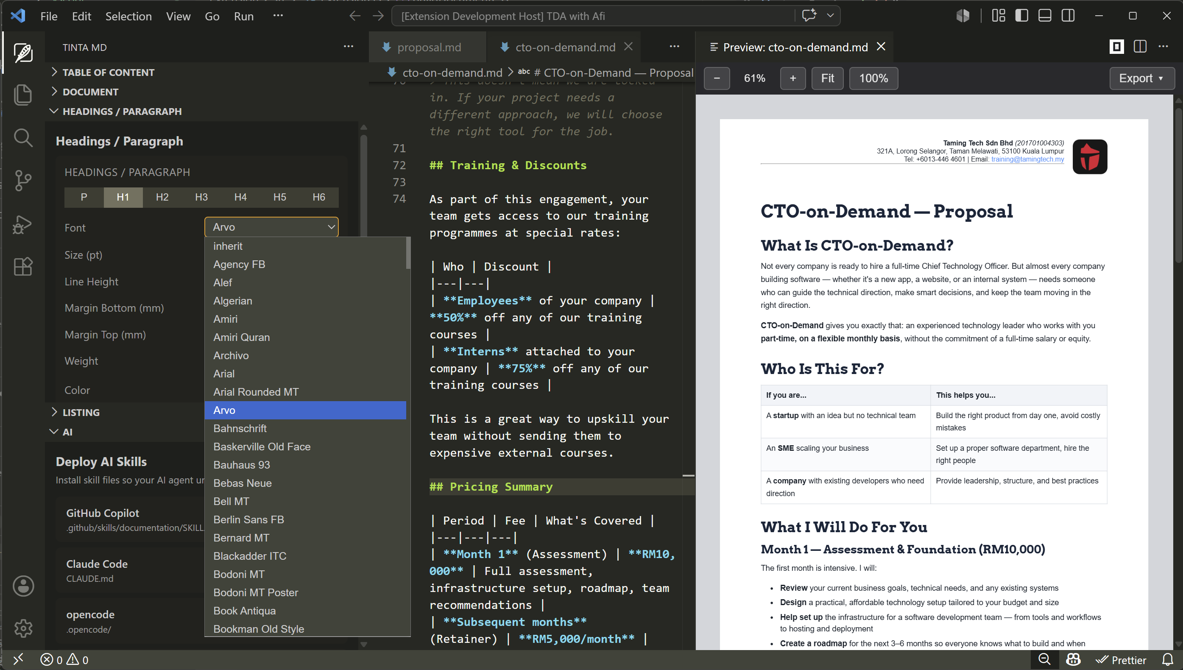Close the Arvo font dropdown
Image resolution: width=1183 pixels, height=670 pixels.
coord(271,227)
